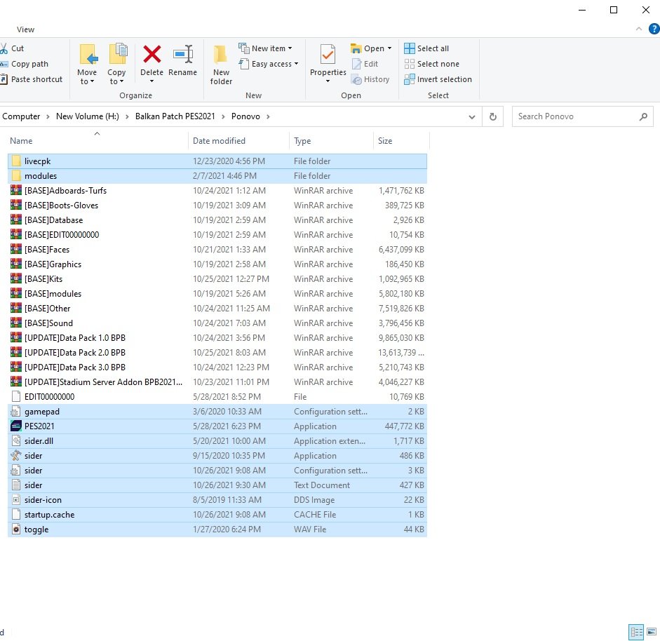The image size is (660, 641).
Task: Click Balkan Patch PES2021 in breadcrumb path
Action: coord(180,116)
